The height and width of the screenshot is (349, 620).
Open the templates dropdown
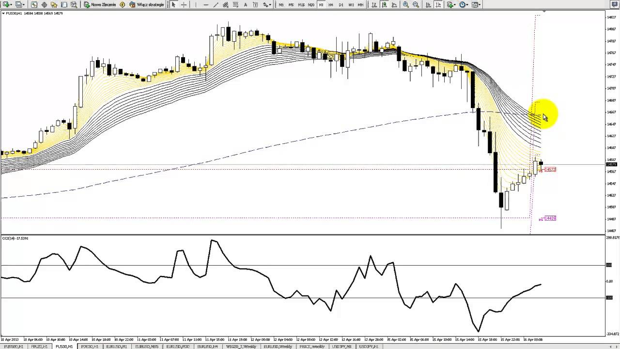pyautogui.click(x=476, y=4)
